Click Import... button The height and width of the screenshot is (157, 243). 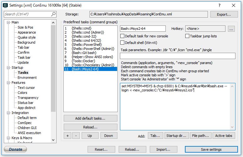point(163,149)
